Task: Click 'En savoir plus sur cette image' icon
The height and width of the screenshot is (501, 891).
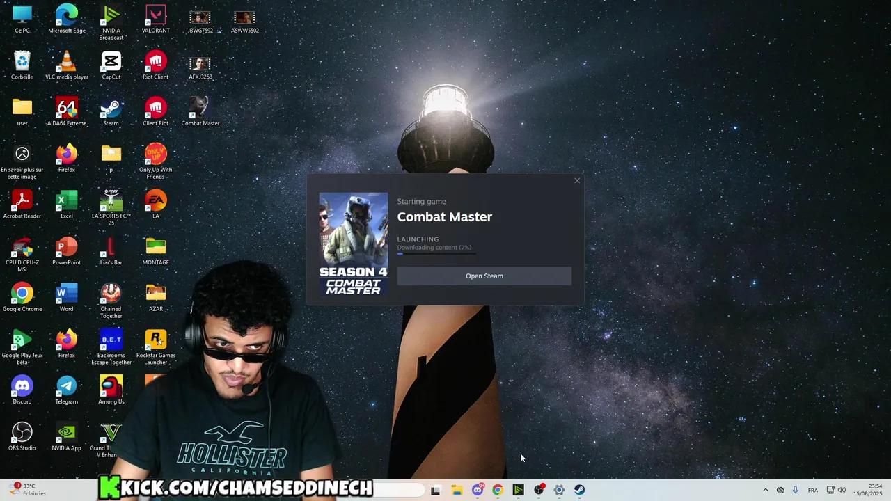Action: click(22, 161)
